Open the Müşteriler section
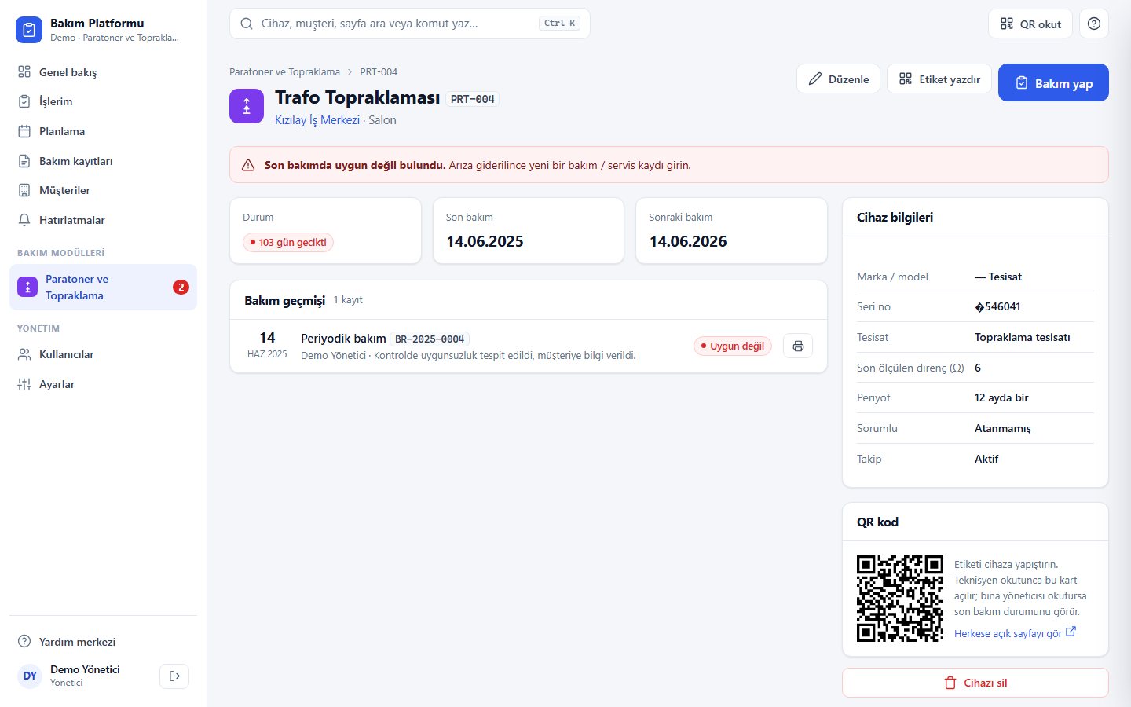The image size is (1131, 707). [103, 190]
